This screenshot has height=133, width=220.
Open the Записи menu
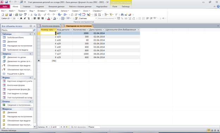click(65, 11)
